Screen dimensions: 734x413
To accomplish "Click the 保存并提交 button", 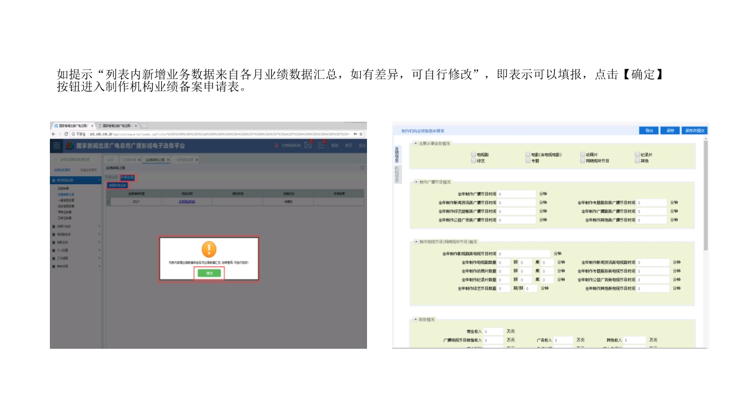I will (694, 131).
